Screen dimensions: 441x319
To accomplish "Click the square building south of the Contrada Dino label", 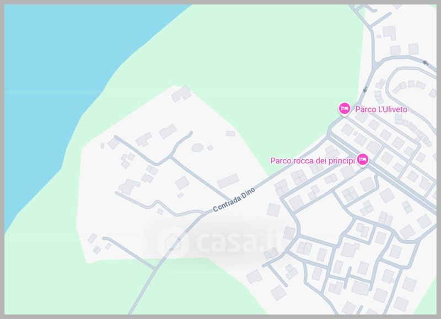I will [x=273, y=210].
